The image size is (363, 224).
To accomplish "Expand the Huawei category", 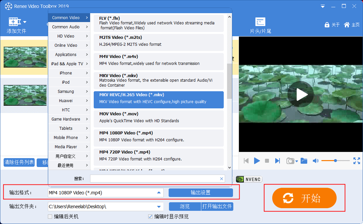I will pos(69,101).
